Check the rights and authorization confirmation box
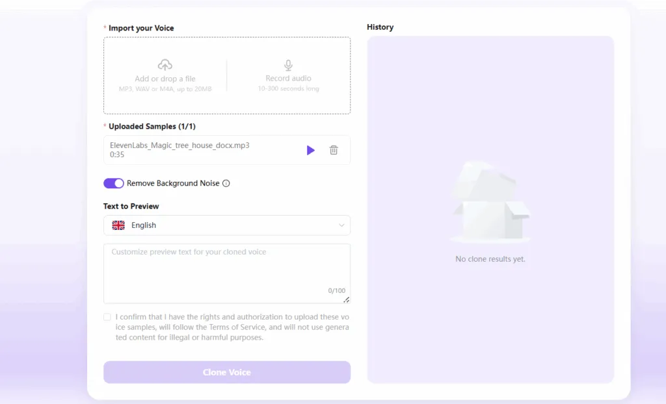Viewport: 666px width, 404px height. 107,317
